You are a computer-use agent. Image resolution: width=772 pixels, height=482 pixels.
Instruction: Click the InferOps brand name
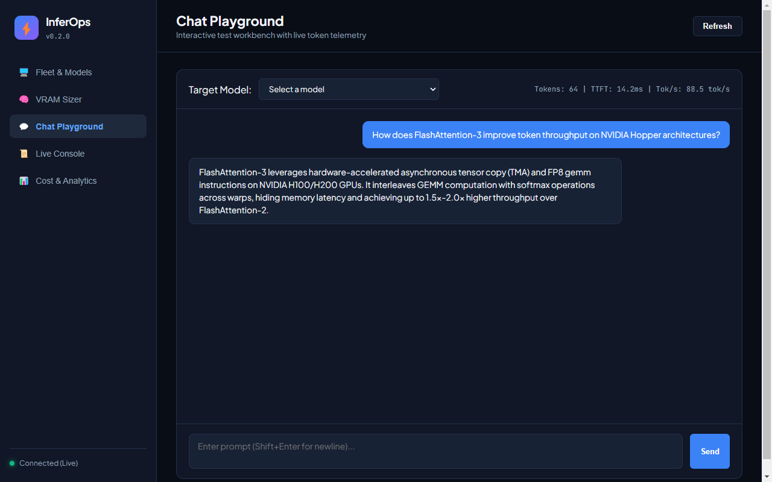tap(68, 22)
